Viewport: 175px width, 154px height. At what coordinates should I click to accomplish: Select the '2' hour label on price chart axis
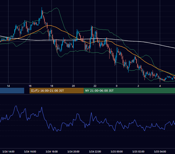point(138,86)
